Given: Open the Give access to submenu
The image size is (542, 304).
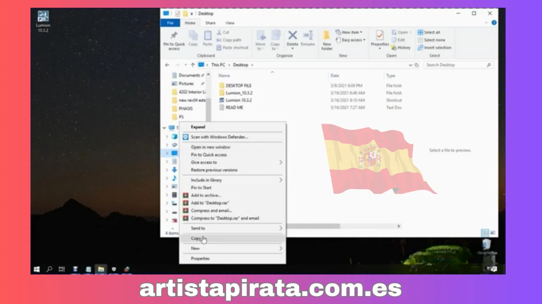Looking at the screenshot, I should click(x=232, y=162).
